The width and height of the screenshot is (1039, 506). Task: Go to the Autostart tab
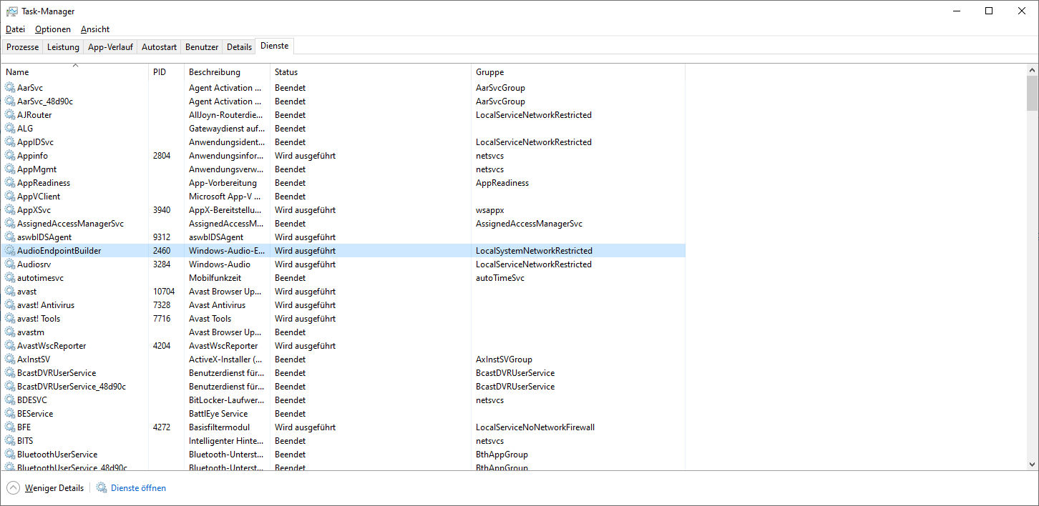159,47
